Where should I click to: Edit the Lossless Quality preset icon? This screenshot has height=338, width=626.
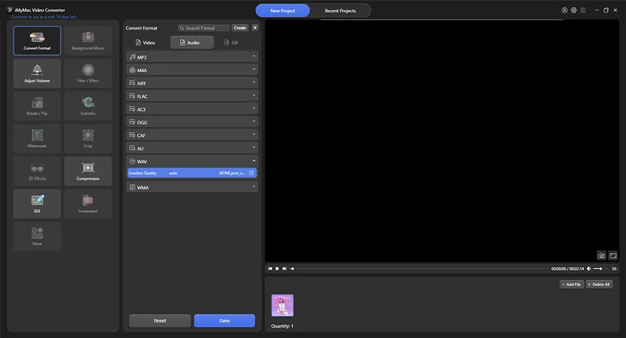tap(251, 173)
